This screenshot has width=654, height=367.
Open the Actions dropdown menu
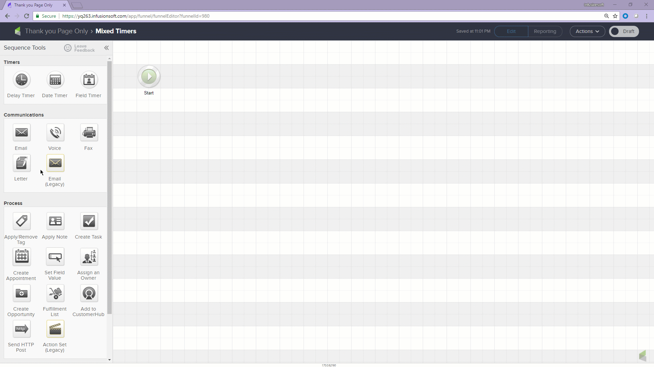587,31
